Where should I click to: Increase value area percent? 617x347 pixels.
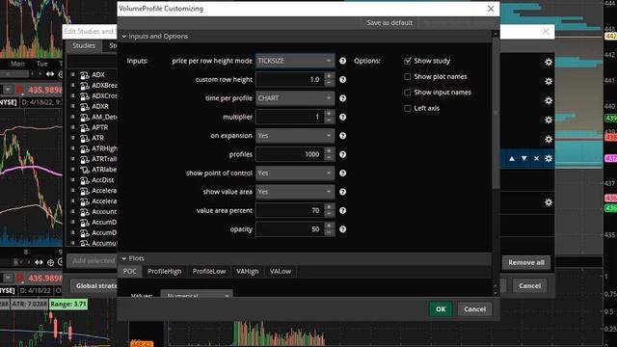click(329, 207)
